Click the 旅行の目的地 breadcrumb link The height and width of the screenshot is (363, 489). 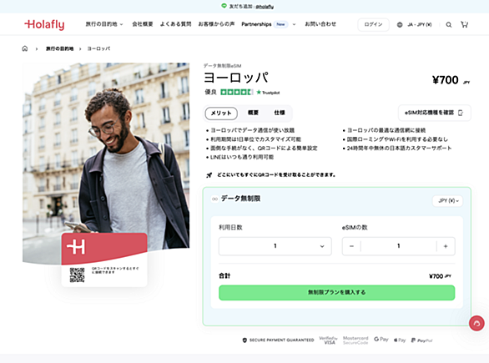click(x=59, y=48)
